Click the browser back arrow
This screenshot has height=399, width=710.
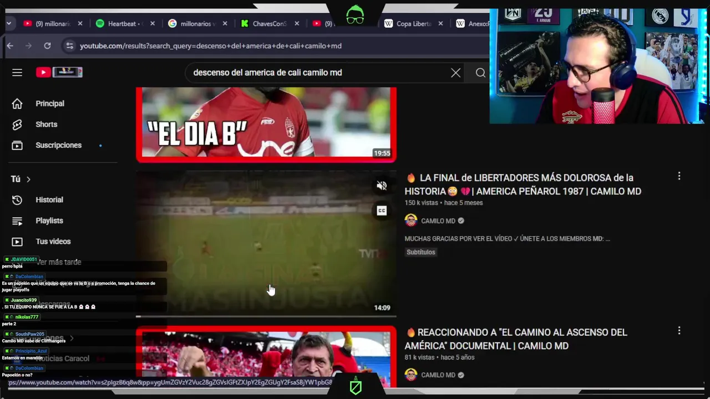(10, 46)
